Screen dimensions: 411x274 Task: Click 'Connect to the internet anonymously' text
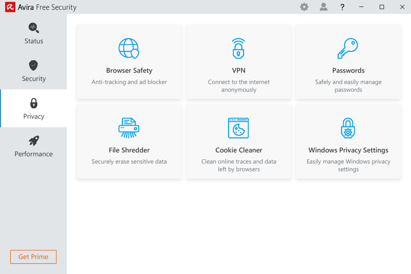click(239, 86)
